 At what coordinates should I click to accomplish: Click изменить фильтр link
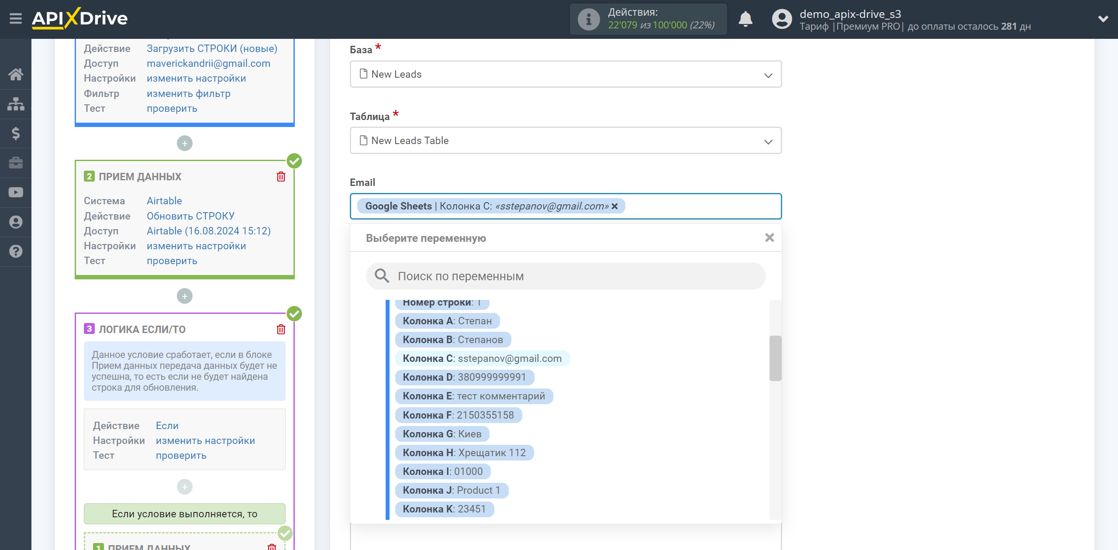188,93
